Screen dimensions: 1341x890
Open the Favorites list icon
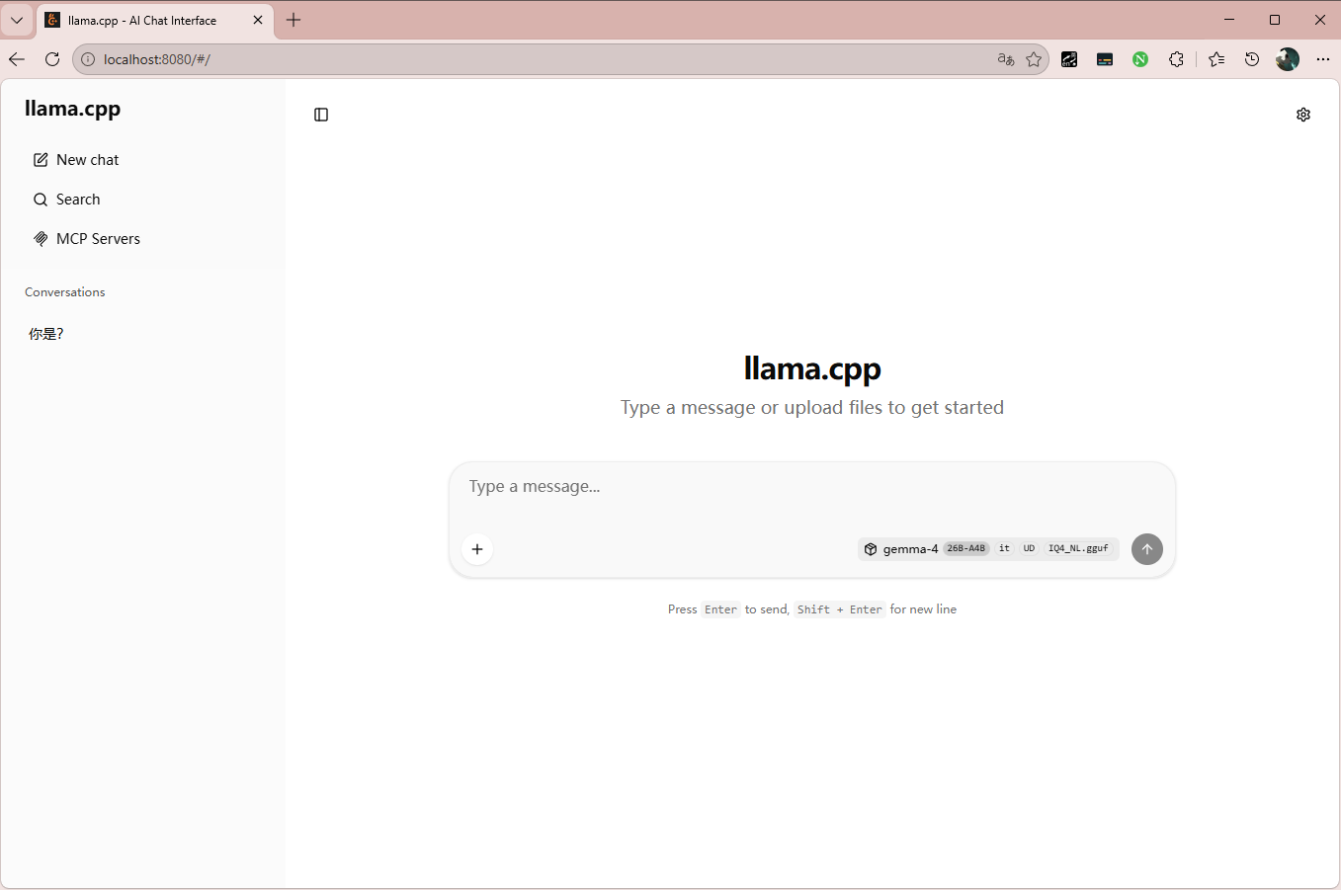(1216, 59)
